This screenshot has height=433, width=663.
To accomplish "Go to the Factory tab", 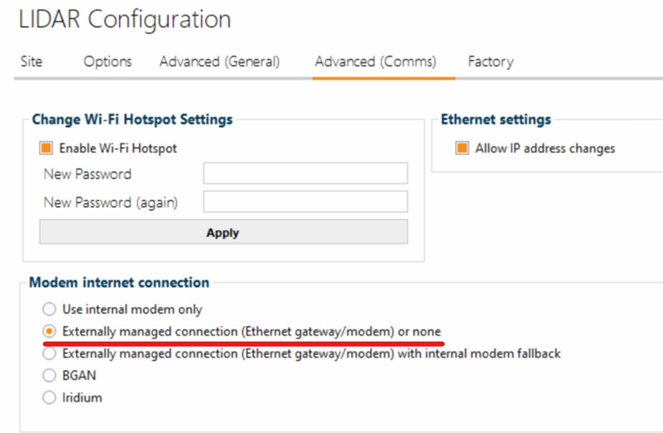I will tap(490, 62).
